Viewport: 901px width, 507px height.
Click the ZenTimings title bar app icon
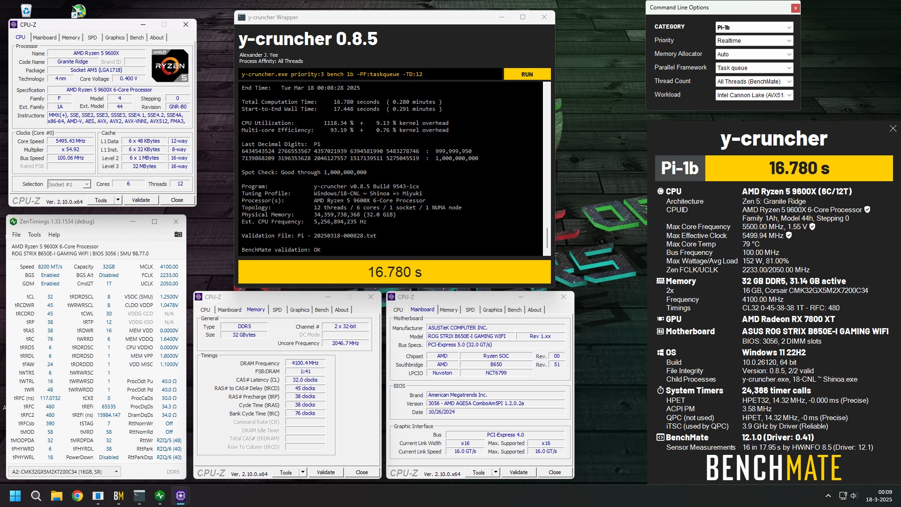[x=14, y=222]
